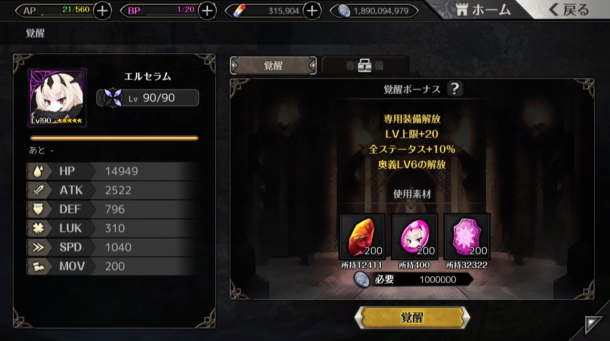Select the pink character egg material
The image size is (610, 341).
tap(415, 236)
